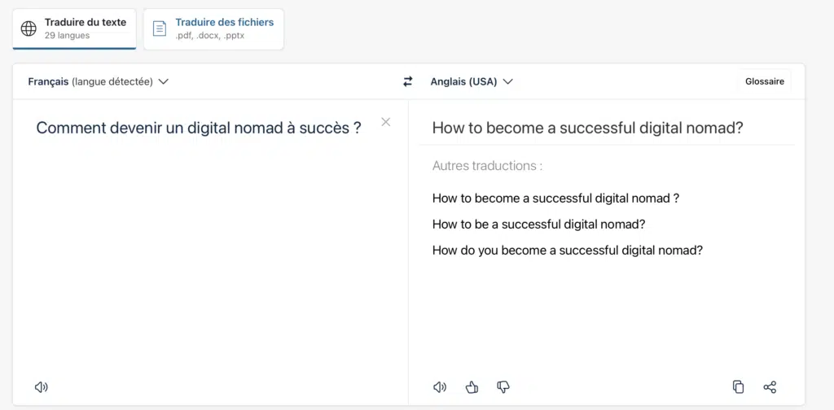The width and height of the screenshot is (834, 410).
Task: Select alternative "How to be a successful digital nomad?"
Action: click(x=538, y=225)
